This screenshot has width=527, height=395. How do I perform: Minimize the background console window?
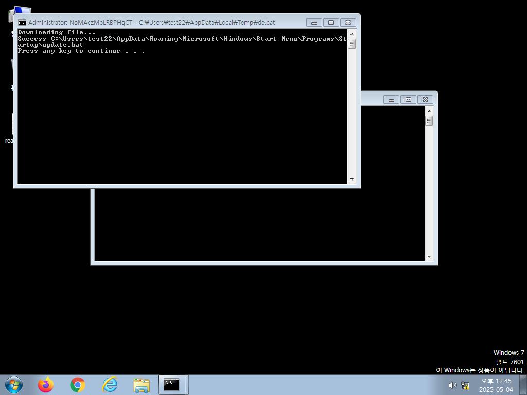tap(391, 99)
